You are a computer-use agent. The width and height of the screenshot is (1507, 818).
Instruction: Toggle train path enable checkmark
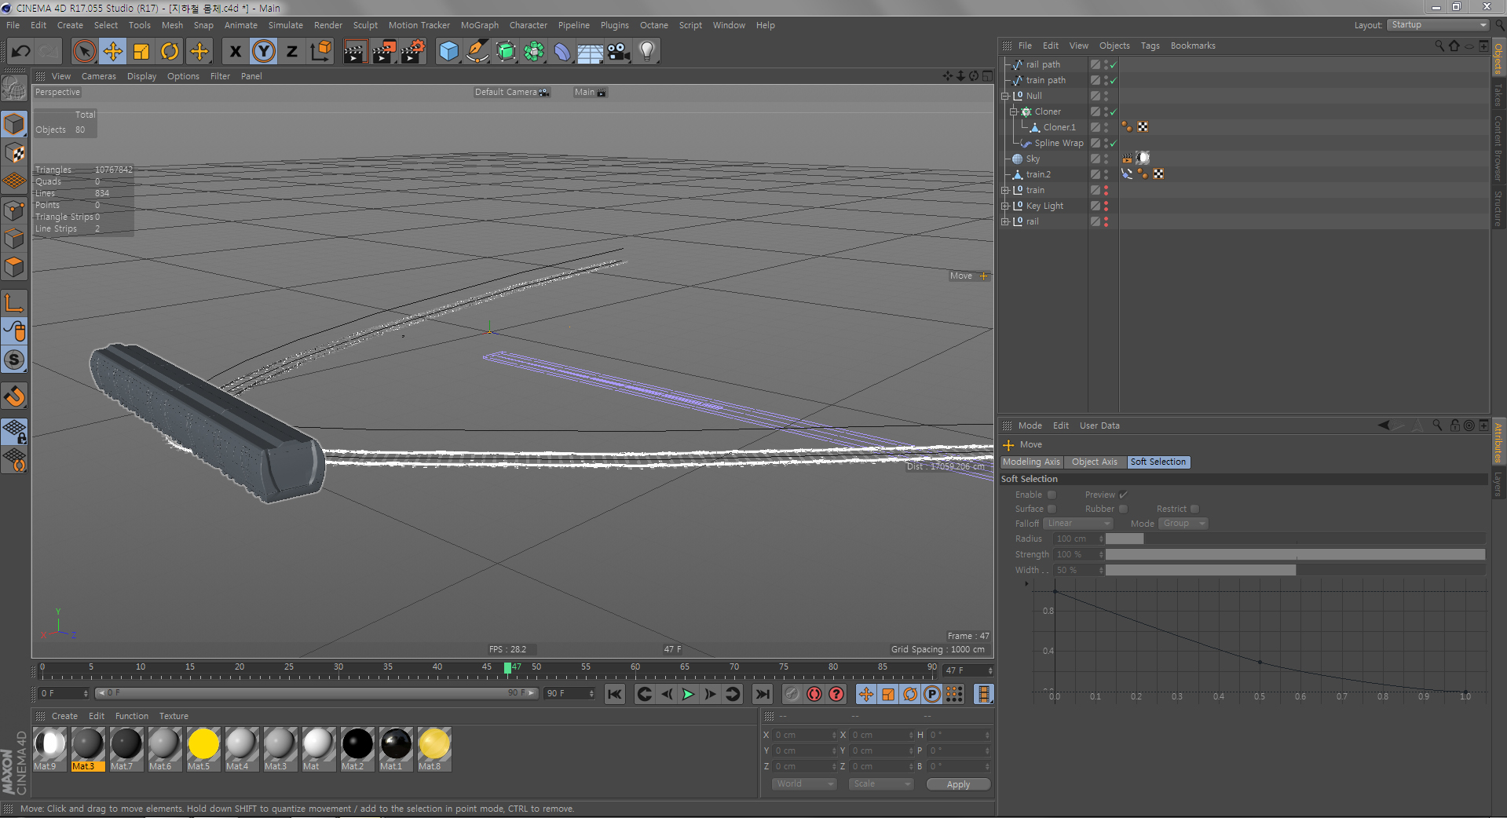point(1113,80)
